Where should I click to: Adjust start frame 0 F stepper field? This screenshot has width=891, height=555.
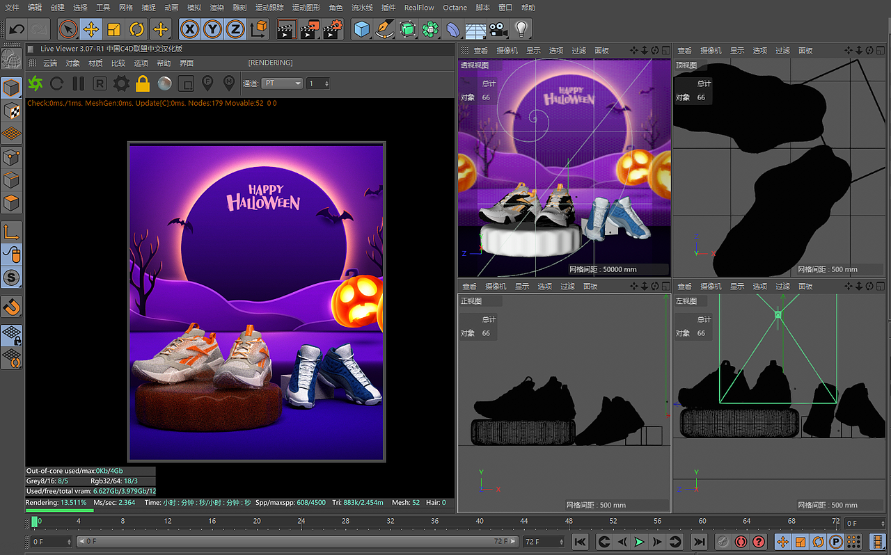(51, 542)
